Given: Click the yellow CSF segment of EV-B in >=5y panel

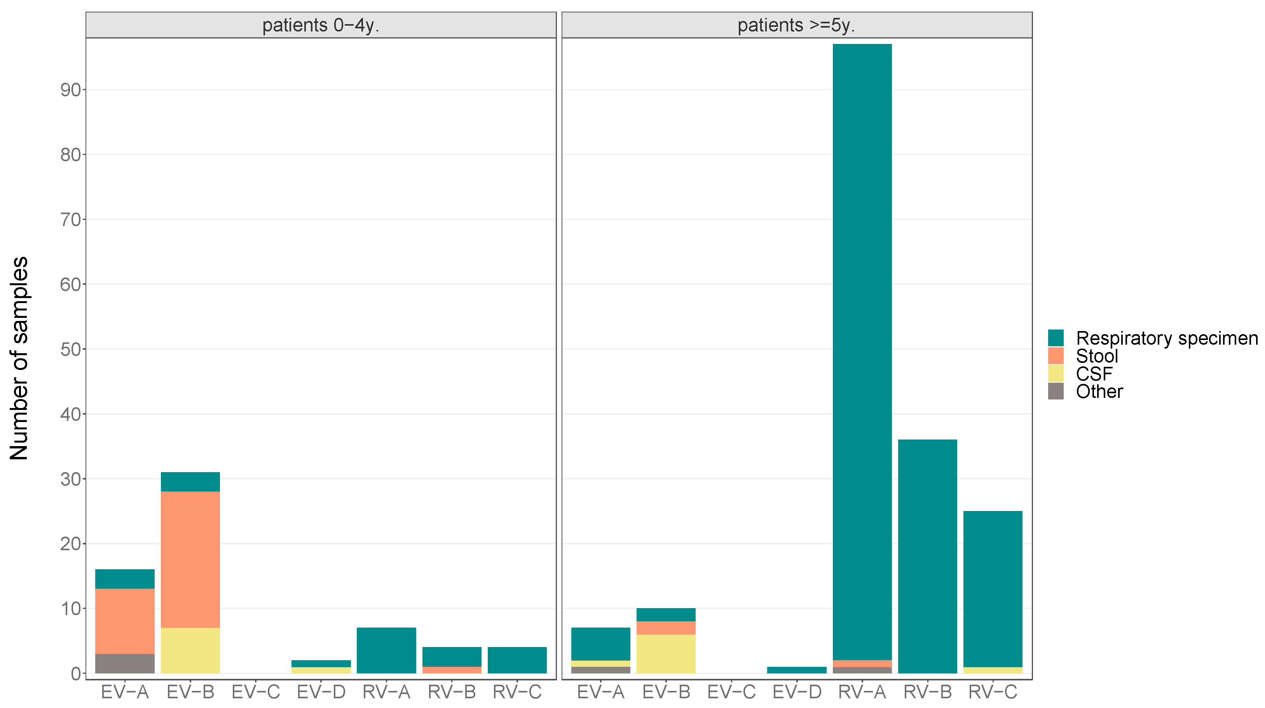Looking at the screenshot, I should click(x=665, y=654).
